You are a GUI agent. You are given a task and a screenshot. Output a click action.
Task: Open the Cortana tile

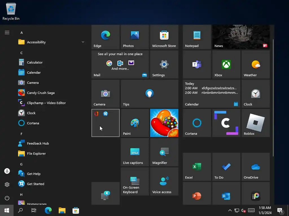[x=197, y=123]
